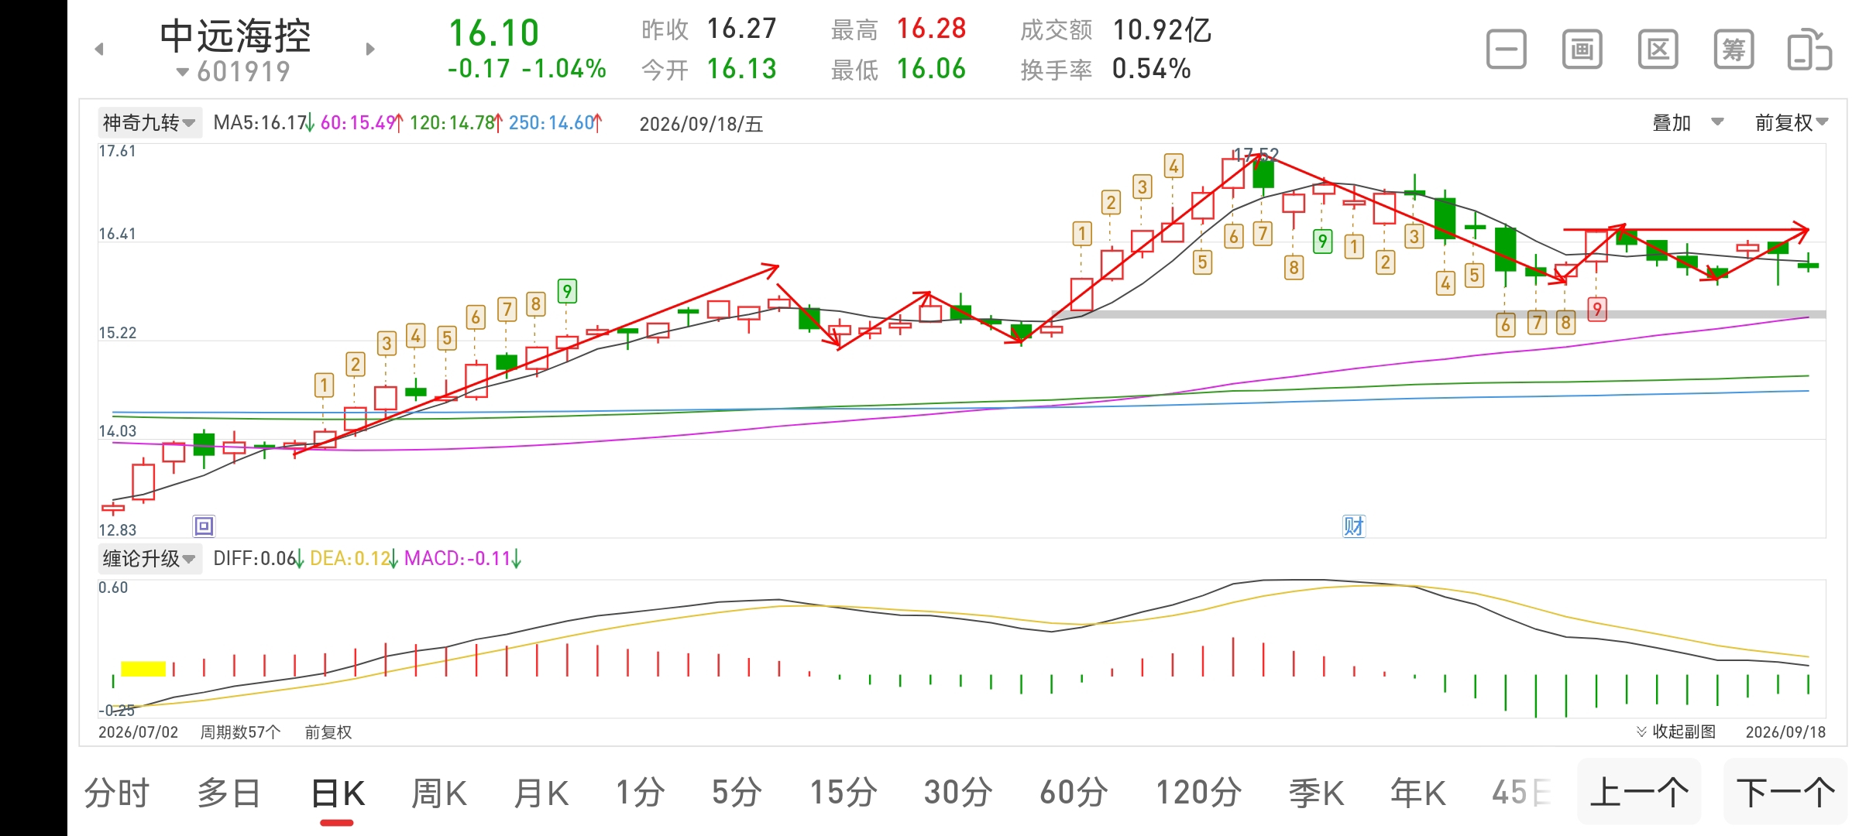Open the 缠论升级 sub-indicator dropdown

coord(149,558)
